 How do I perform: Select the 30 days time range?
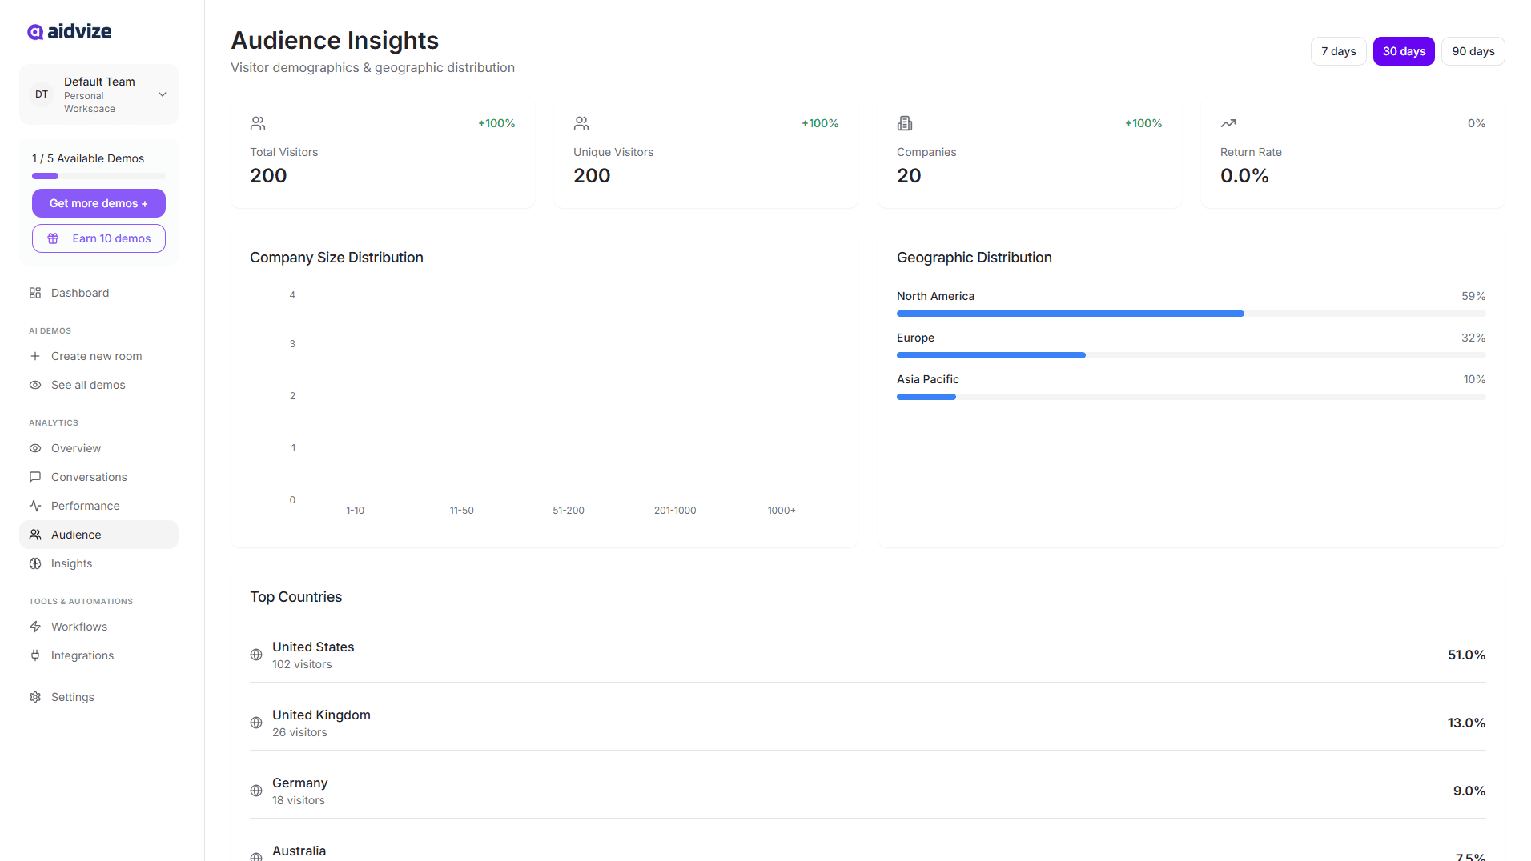coord(1404,51)
